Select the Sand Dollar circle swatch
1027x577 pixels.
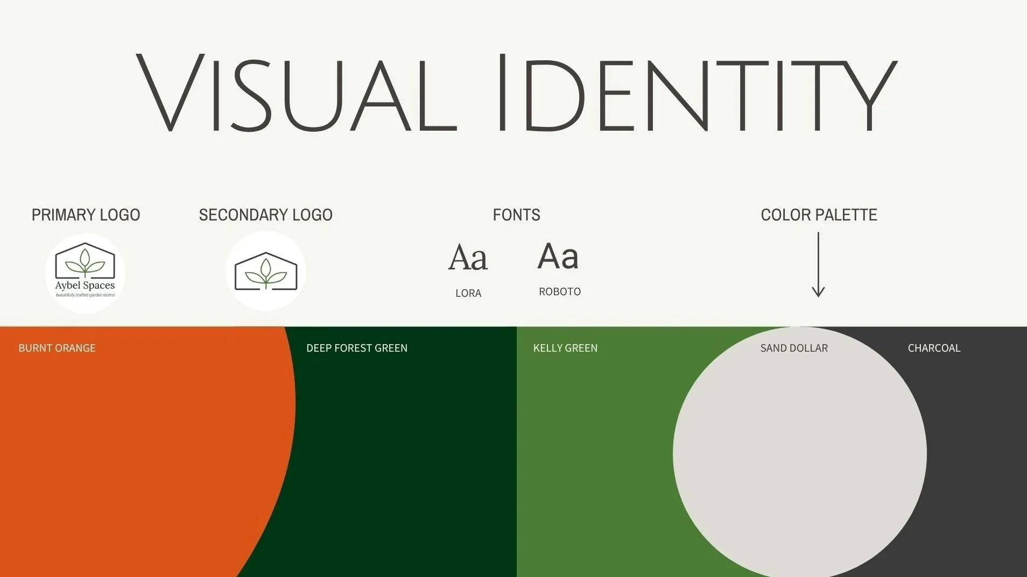tap(800, 453)
